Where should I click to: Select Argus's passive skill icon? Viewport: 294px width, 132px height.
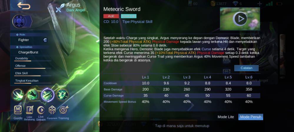coord(18,95)
